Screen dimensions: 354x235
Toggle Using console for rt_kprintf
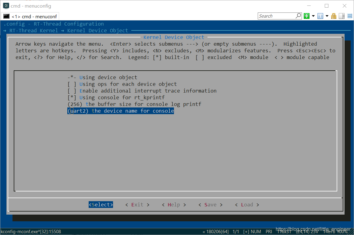pos(116,97)
